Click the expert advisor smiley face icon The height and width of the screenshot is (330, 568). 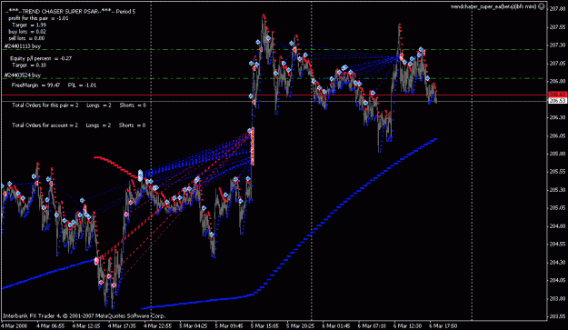542,6
